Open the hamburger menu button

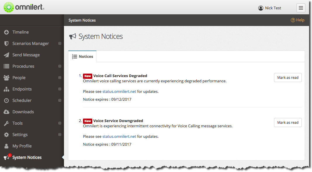(301, 8)
